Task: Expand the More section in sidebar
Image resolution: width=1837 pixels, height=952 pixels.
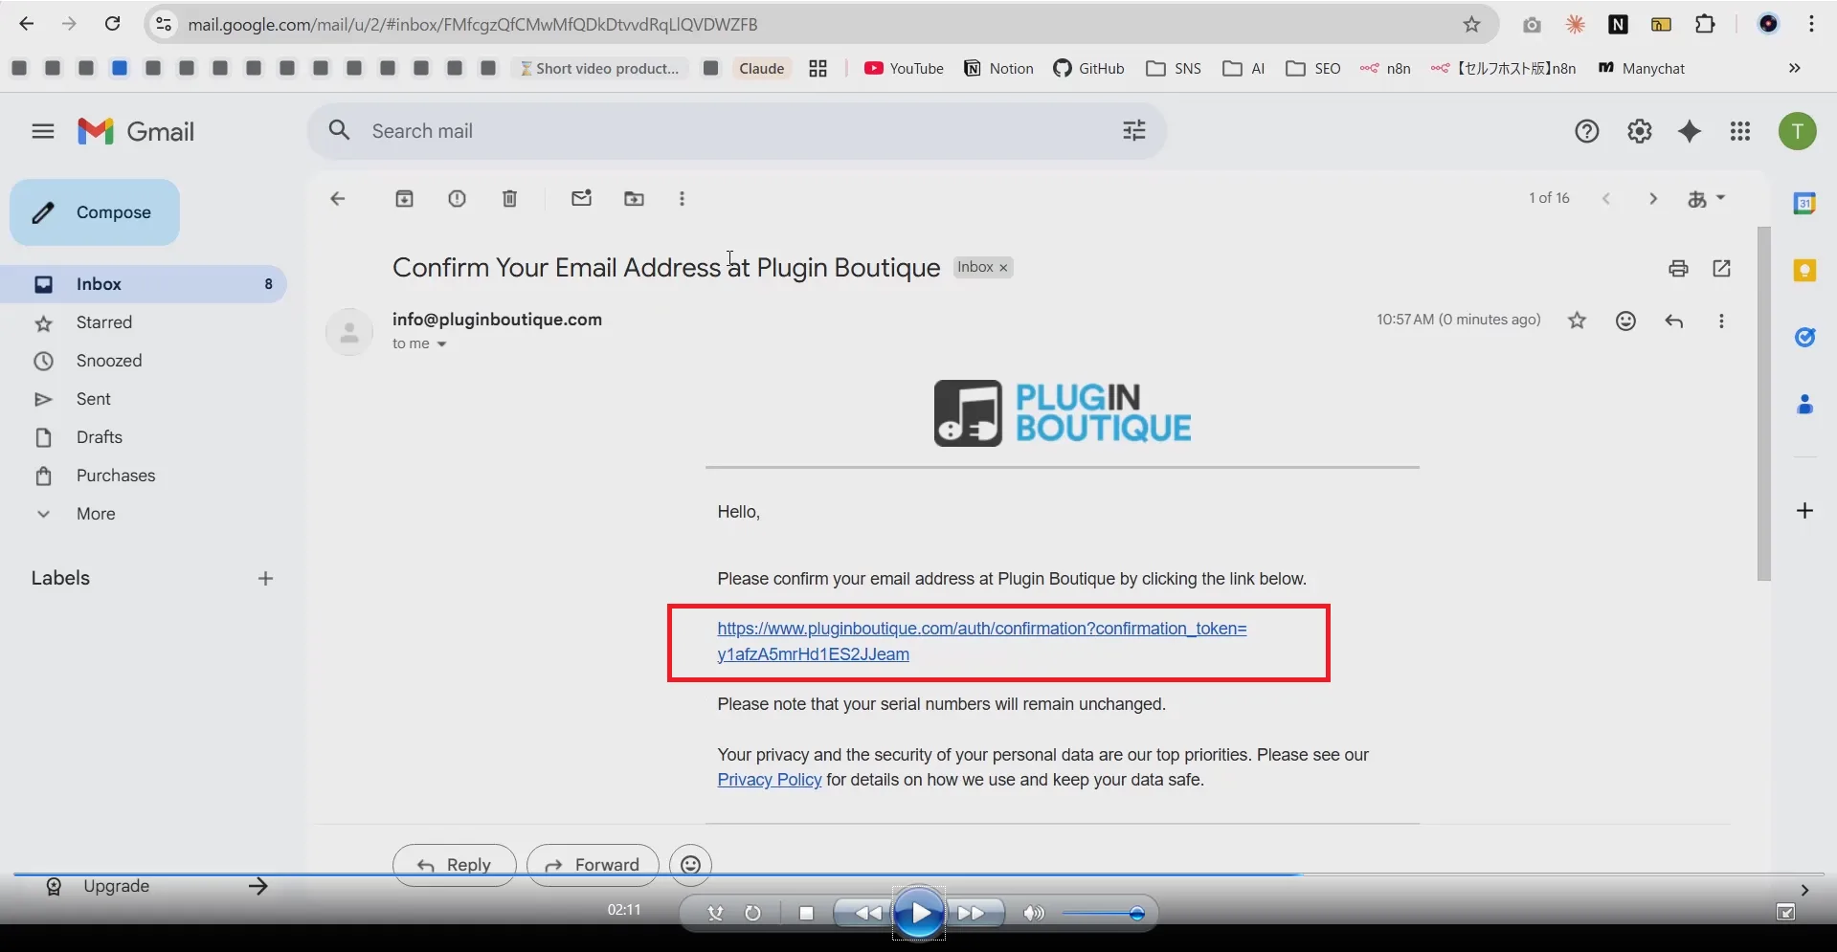Action: click(x=96, y=514)
